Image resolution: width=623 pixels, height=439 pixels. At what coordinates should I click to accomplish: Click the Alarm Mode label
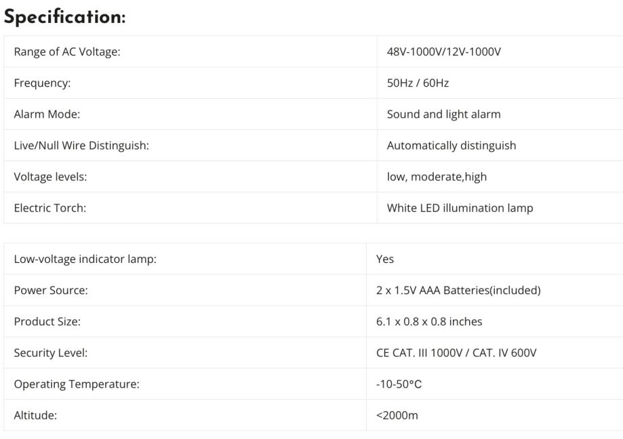pos(47,114)
